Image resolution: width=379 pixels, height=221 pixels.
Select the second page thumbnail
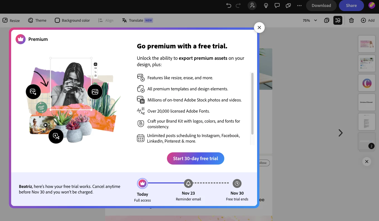click(367, 63)
